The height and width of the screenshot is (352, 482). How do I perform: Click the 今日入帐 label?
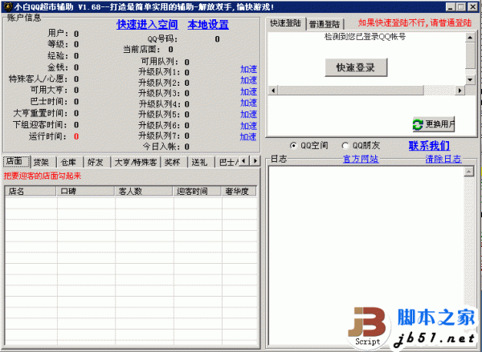pos(161,147)
